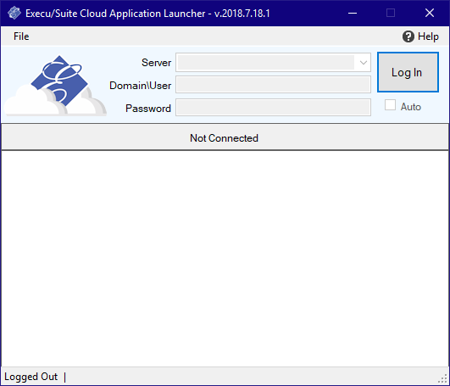Click the app icon in title bar
The height and width of the screenshot is (386, 450).
(14, 14)
